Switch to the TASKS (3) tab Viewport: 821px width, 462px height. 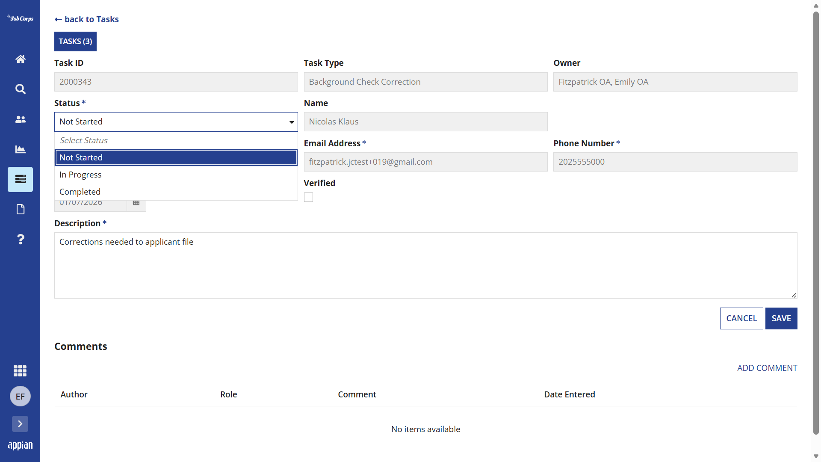point(75,41)
